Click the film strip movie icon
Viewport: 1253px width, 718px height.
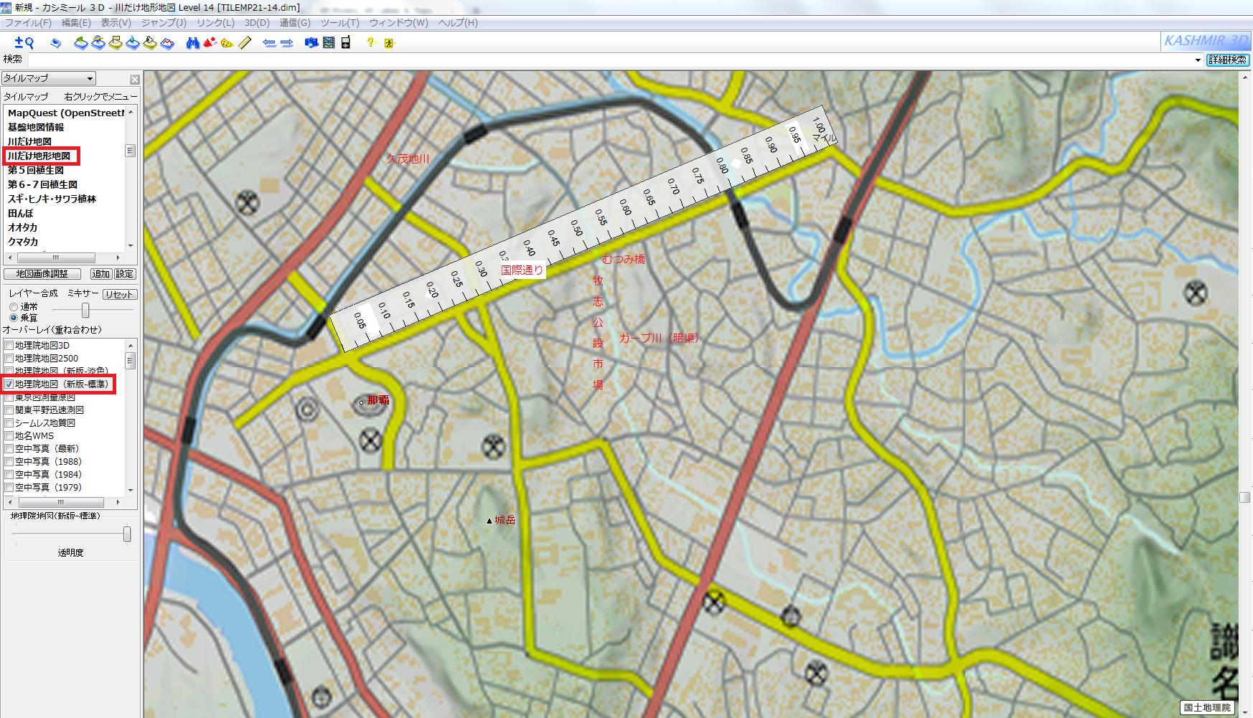click(329, 43)
